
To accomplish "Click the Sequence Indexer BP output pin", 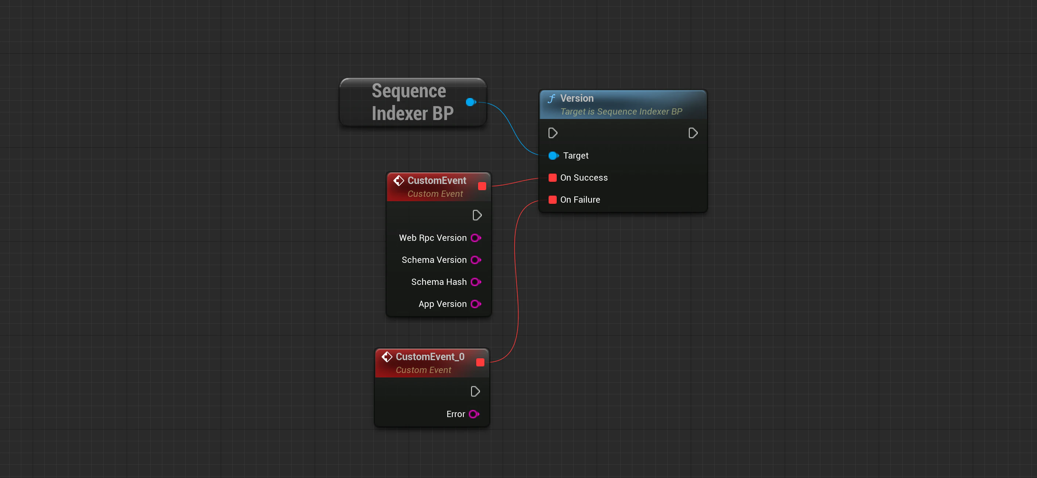I will coord(470,102).
